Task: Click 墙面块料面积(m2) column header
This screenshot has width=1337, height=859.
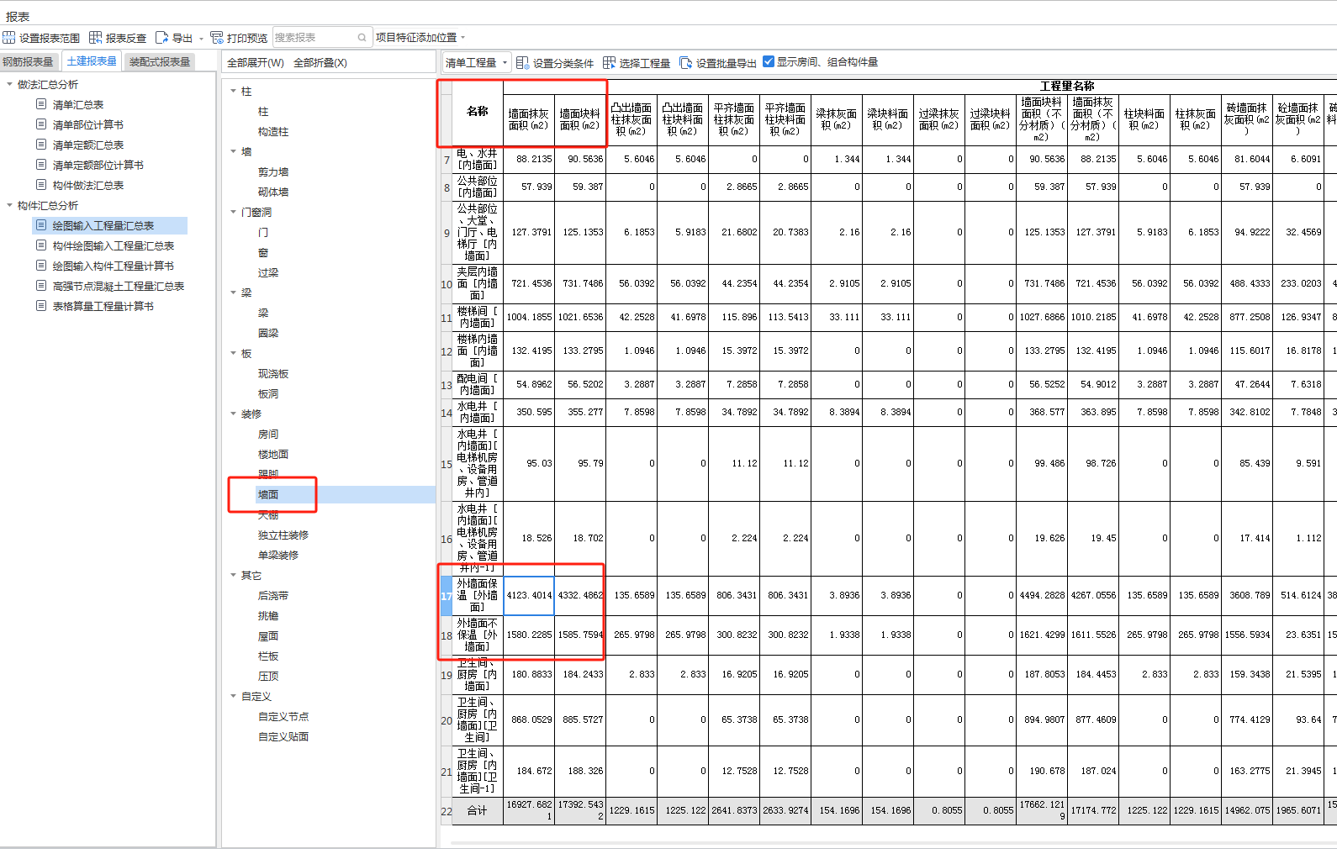Action: point(580,120)
